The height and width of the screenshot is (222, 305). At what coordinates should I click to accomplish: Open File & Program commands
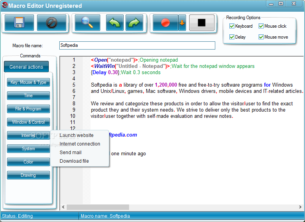tap(28, 109)
